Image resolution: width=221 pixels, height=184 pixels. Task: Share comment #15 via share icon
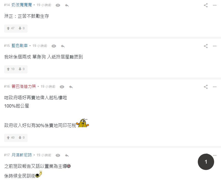206,46
